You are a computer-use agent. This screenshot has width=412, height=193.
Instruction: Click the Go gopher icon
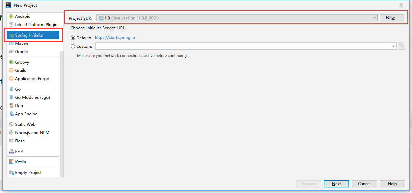11,89
